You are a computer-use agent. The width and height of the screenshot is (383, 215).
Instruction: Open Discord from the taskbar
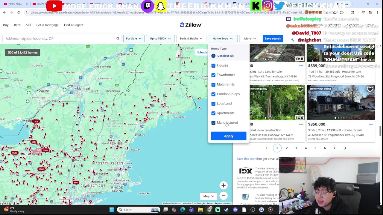pos(235,210)
